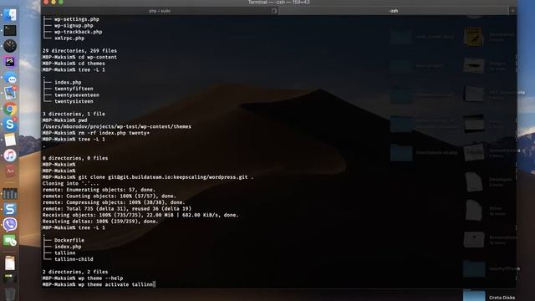Click the twentyseventeen tree entry
The width and height of the screenshot is (535, 301).
pyautogui.click(x=77, y=94)
